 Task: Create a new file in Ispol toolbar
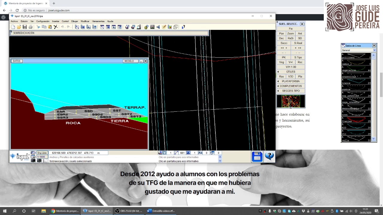point(13,27)
